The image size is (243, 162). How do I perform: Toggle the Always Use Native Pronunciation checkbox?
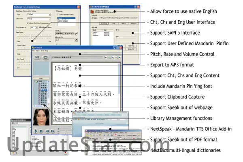(28, 23)
